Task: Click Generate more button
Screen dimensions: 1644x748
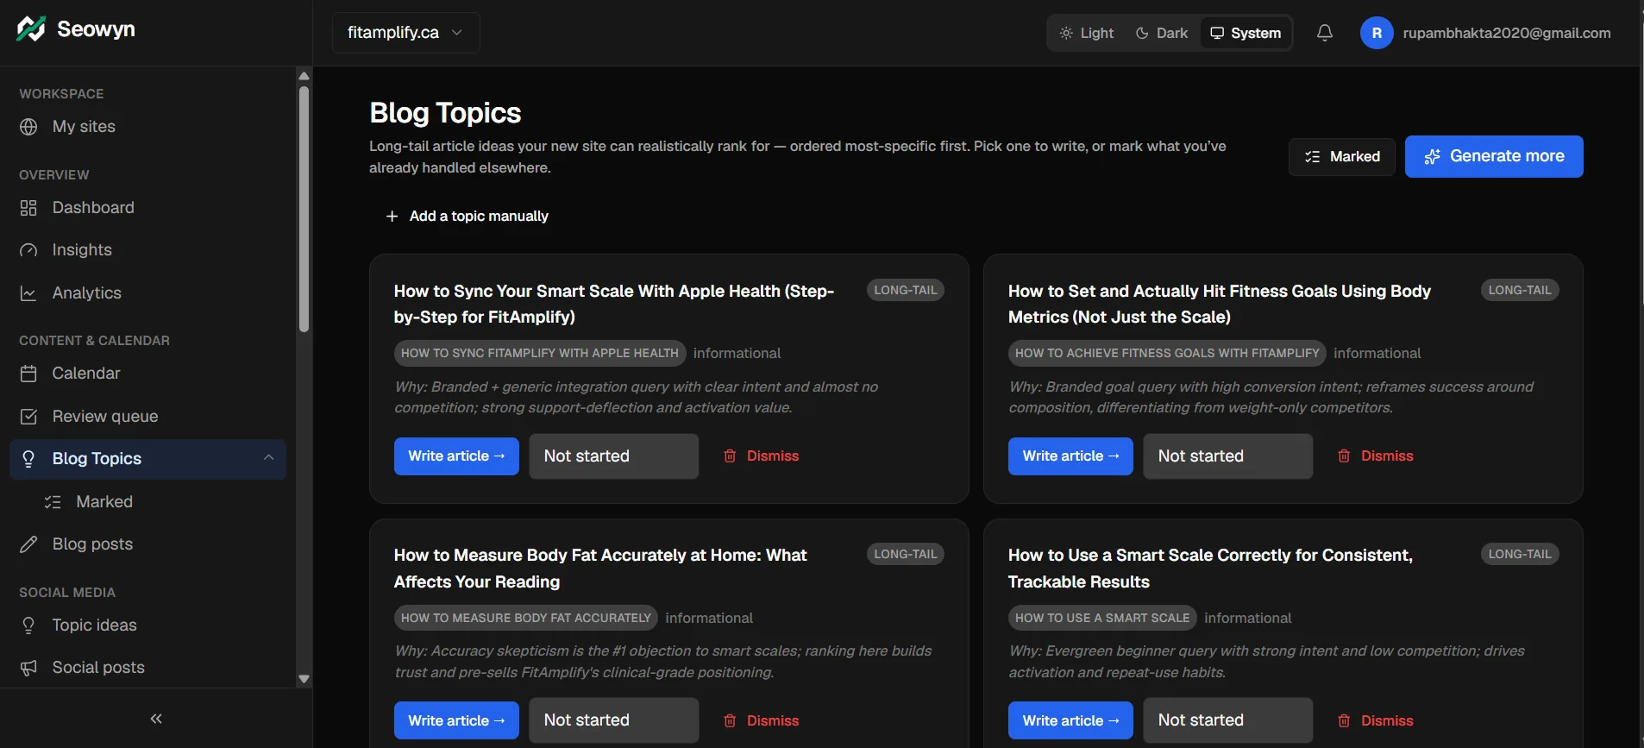Action: 1494,156
